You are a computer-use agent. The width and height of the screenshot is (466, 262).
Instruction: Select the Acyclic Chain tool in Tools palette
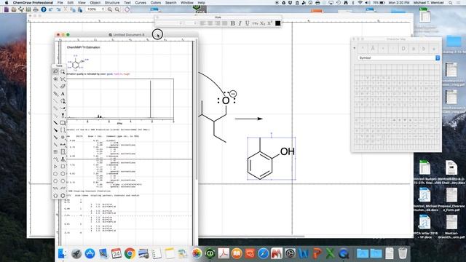tap(55, 159)
